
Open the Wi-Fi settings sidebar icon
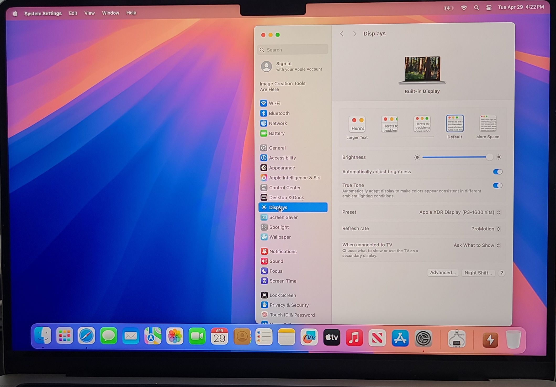point(263,103)
